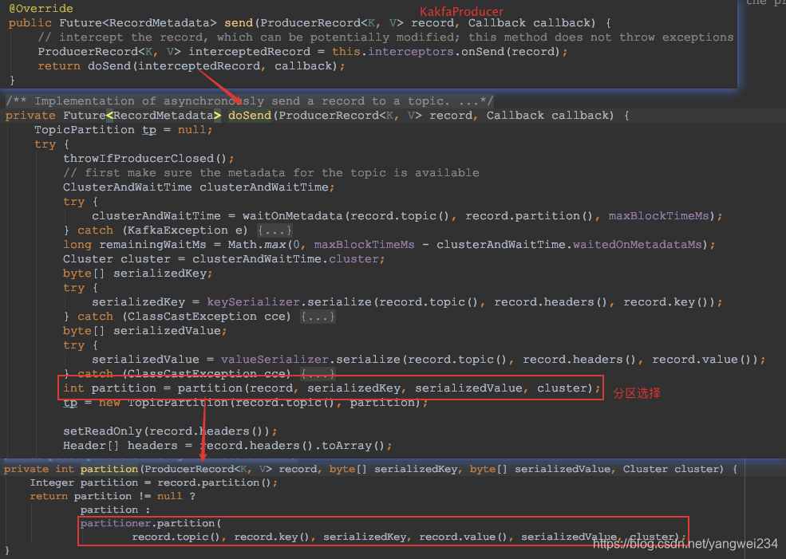Click 'throwIfProducerClosed()' call
The image size is (786, 559).
pyautogui.click(x=145, y=159)
